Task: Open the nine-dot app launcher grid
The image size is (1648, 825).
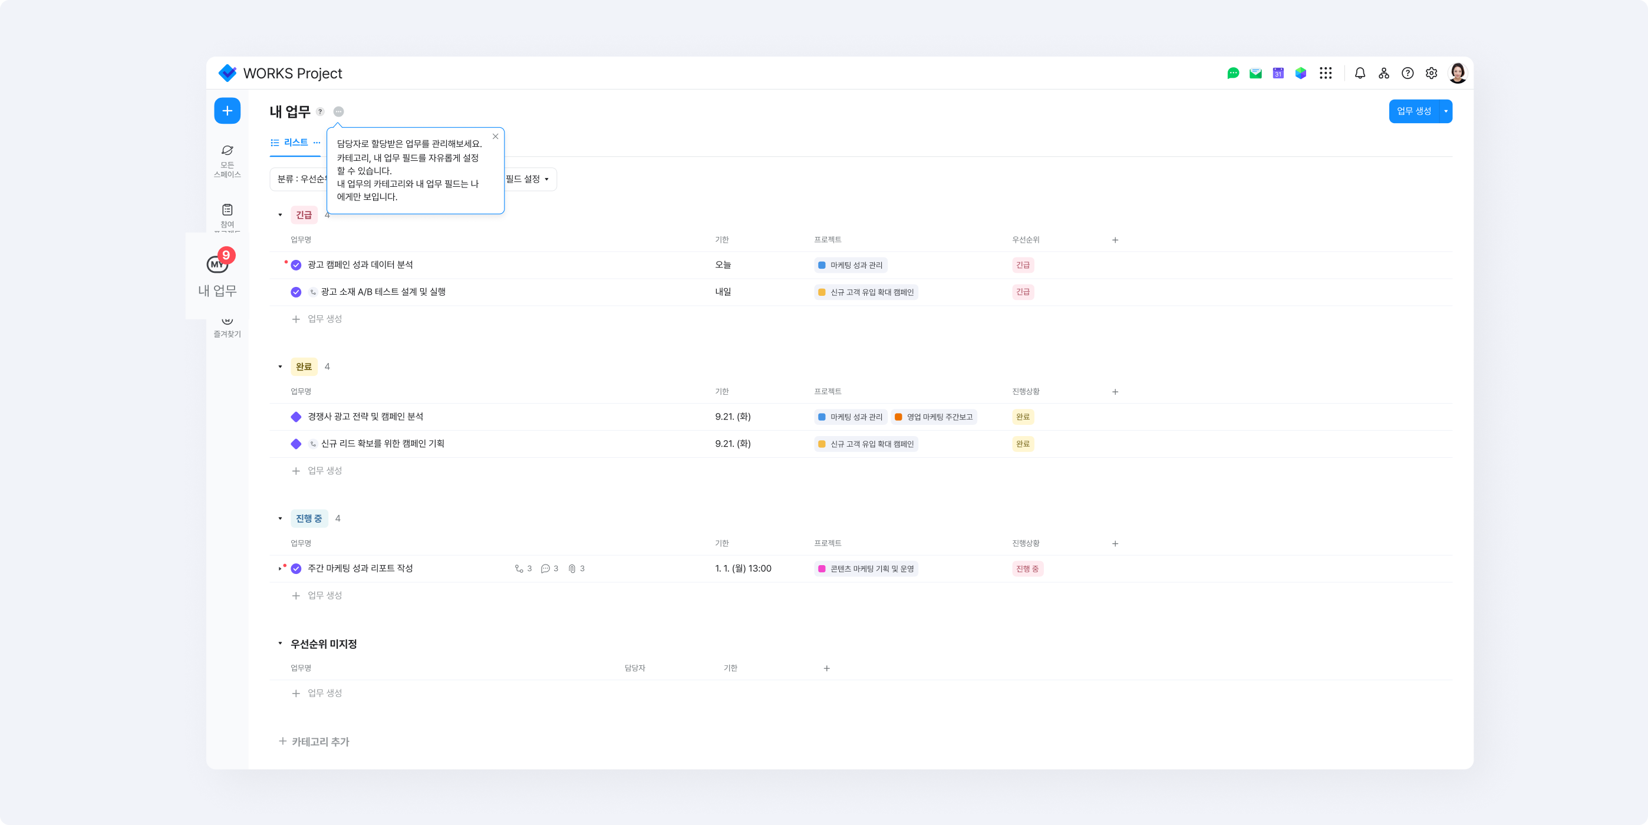Action: pos(1325,73)
